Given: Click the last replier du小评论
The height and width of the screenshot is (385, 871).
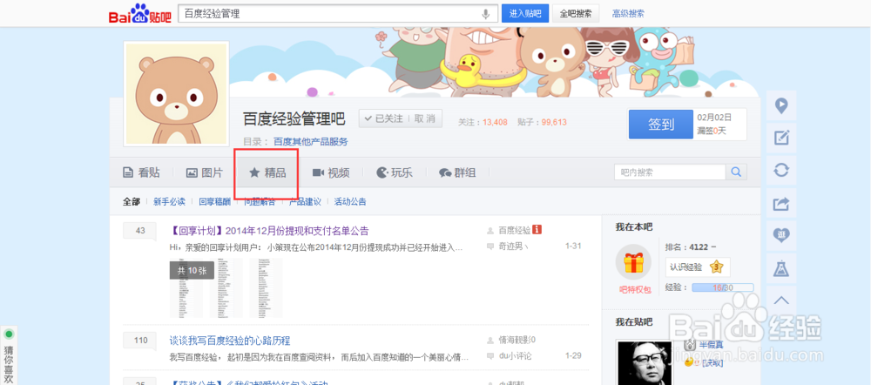Looking at the screenshot, I should tap(515, 355).
